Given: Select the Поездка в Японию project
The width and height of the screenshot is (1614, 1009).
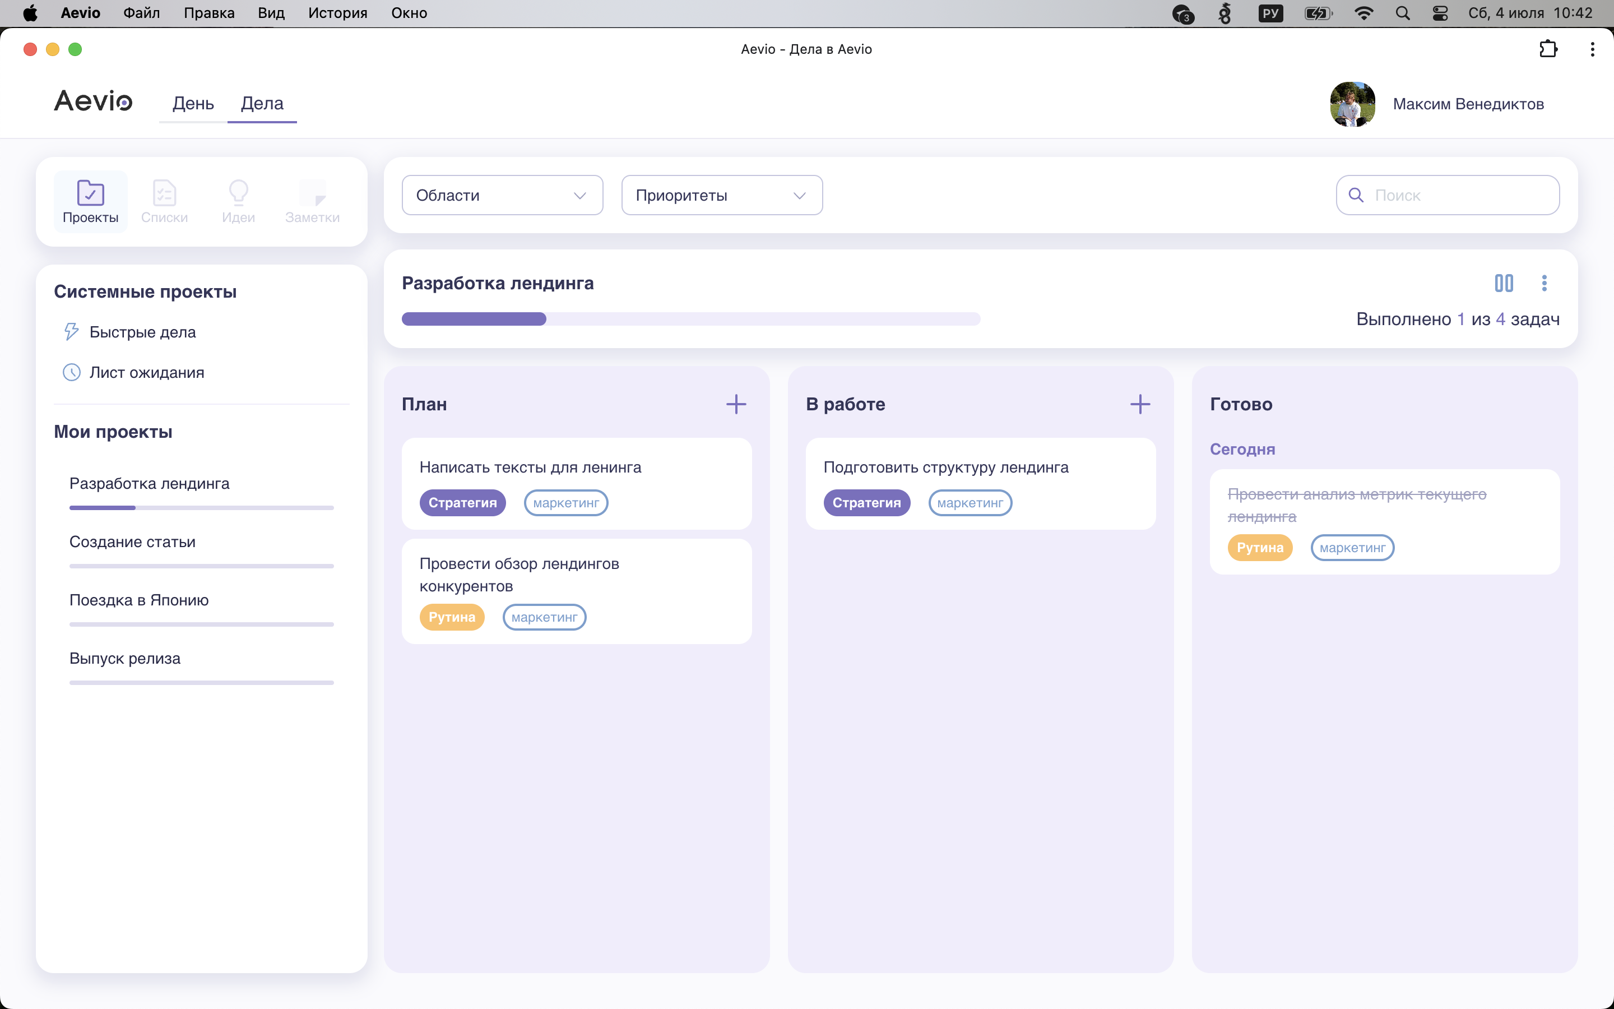Looking at the screenshot, I should pos(139,600).
